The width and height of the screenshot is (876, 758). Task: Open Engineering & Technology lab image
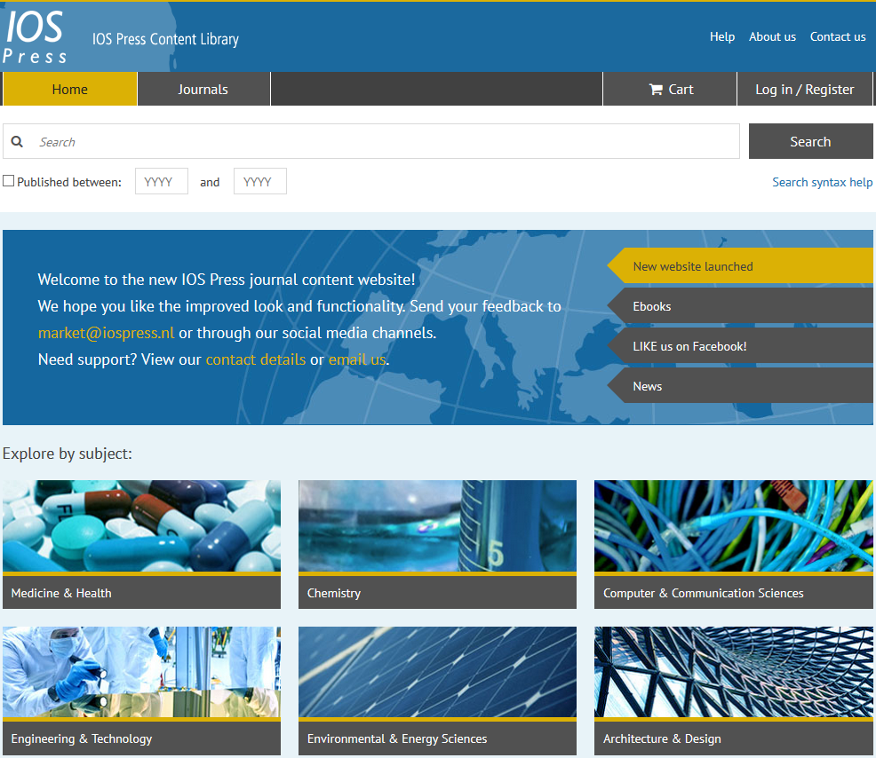[x=142, y=672]
